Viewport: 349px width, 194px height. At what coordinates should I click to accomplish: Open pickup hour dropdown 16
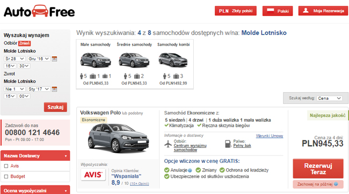click(x=10, y=66)
